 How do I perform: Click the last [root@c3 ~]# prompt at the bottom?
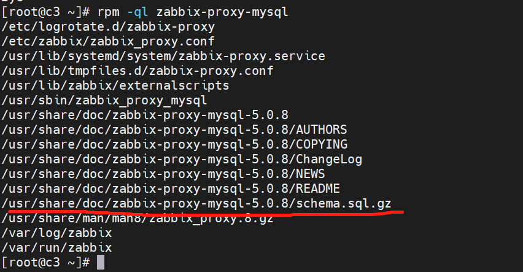coord(46,263)
